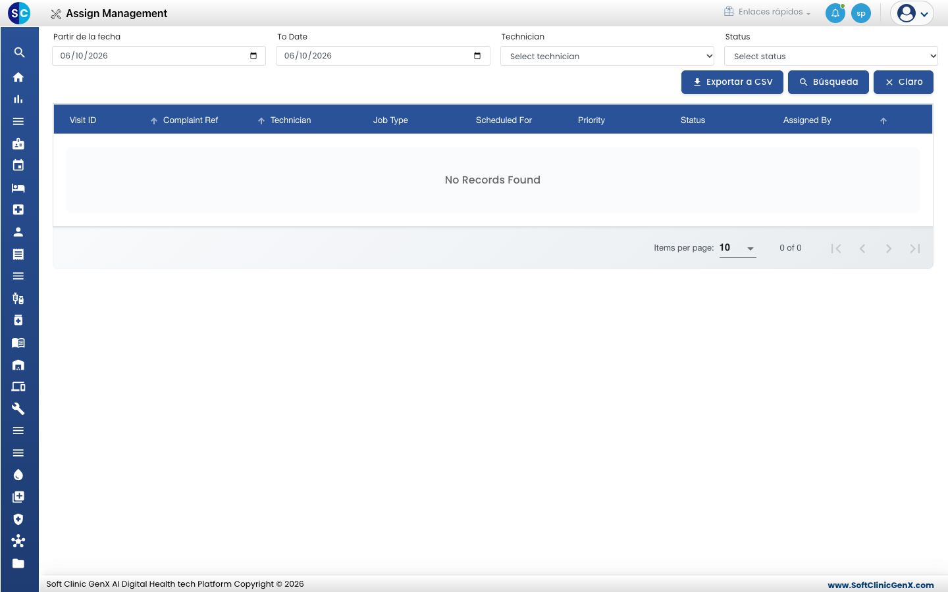Click the Job Type column header

pos(390,120)
